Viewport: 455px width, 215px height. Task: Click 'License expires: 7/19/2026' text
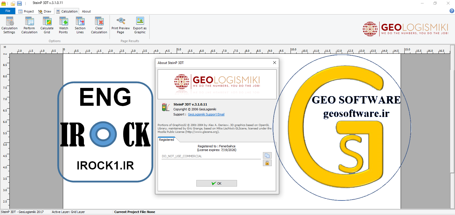217,150
